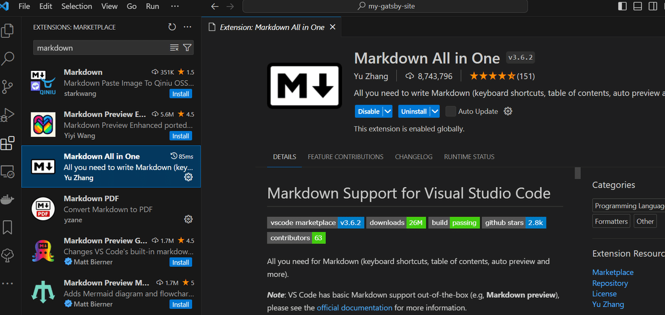Click the Disable extension button

click(369, 111)
